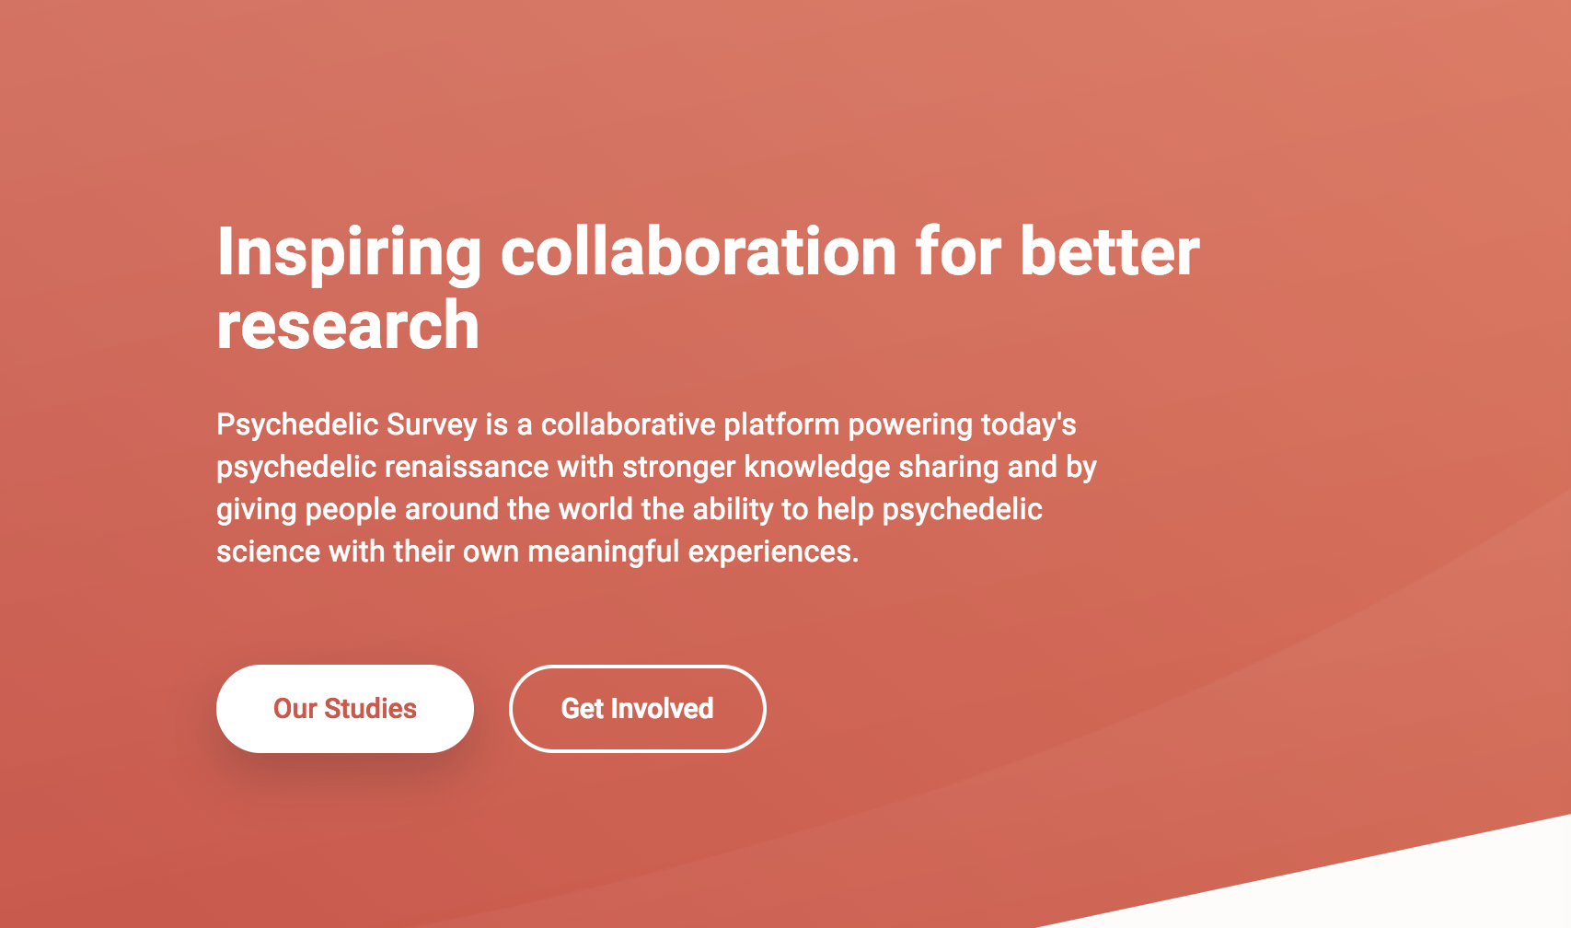
Task: Click the word 'research' in the heading
Action: pyautogui.click(x=348, y=326)
